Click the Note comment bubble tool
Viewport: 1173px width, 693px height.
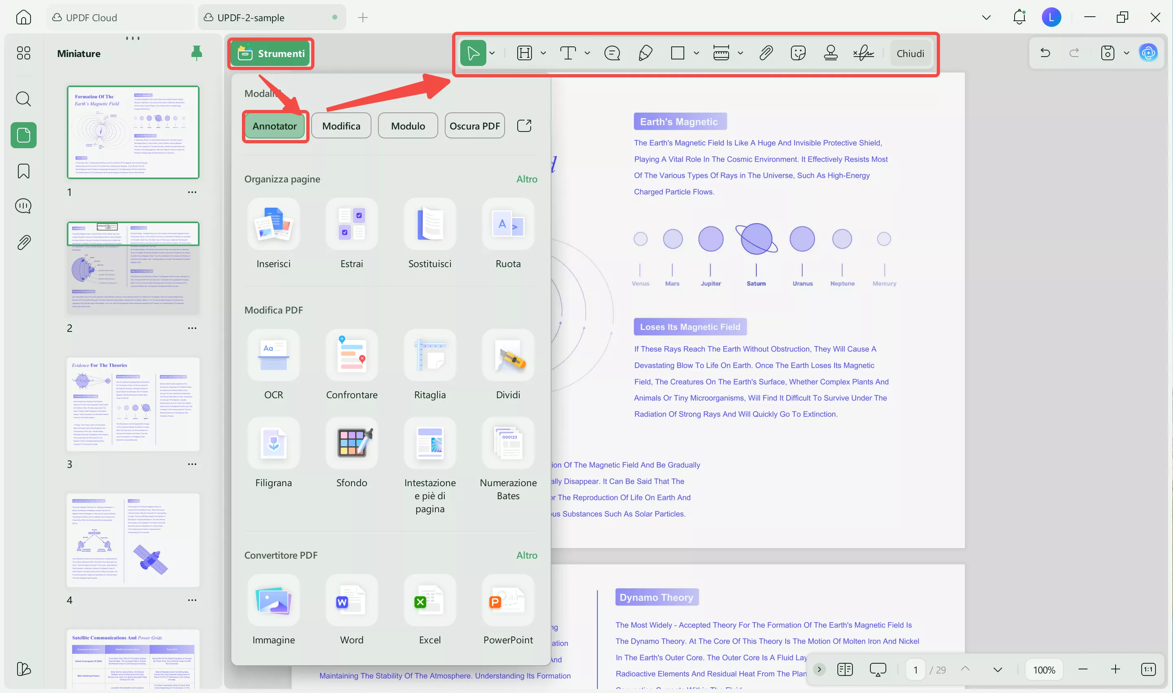click(612, 53)
